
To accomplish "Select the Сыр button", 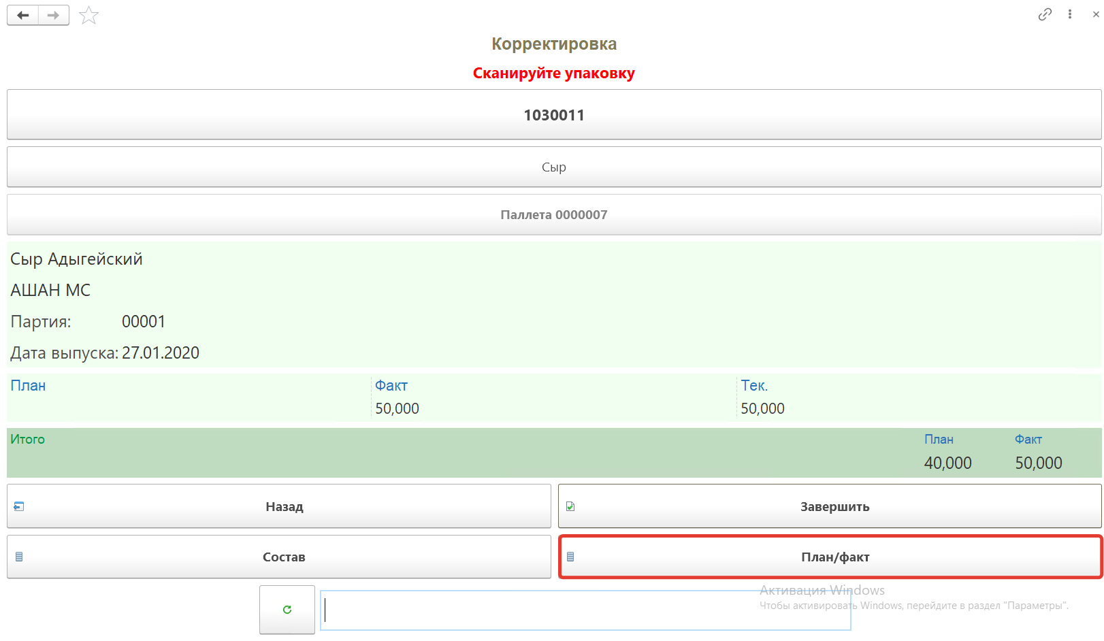I will [x=554, y=167].
